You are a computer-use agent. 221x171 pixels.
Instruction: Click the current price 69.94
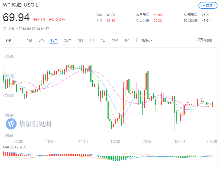click(16, 17)
